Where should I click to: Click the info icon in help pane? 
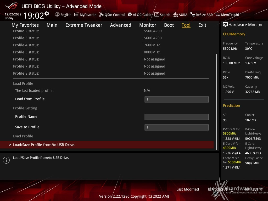[6, 160]
